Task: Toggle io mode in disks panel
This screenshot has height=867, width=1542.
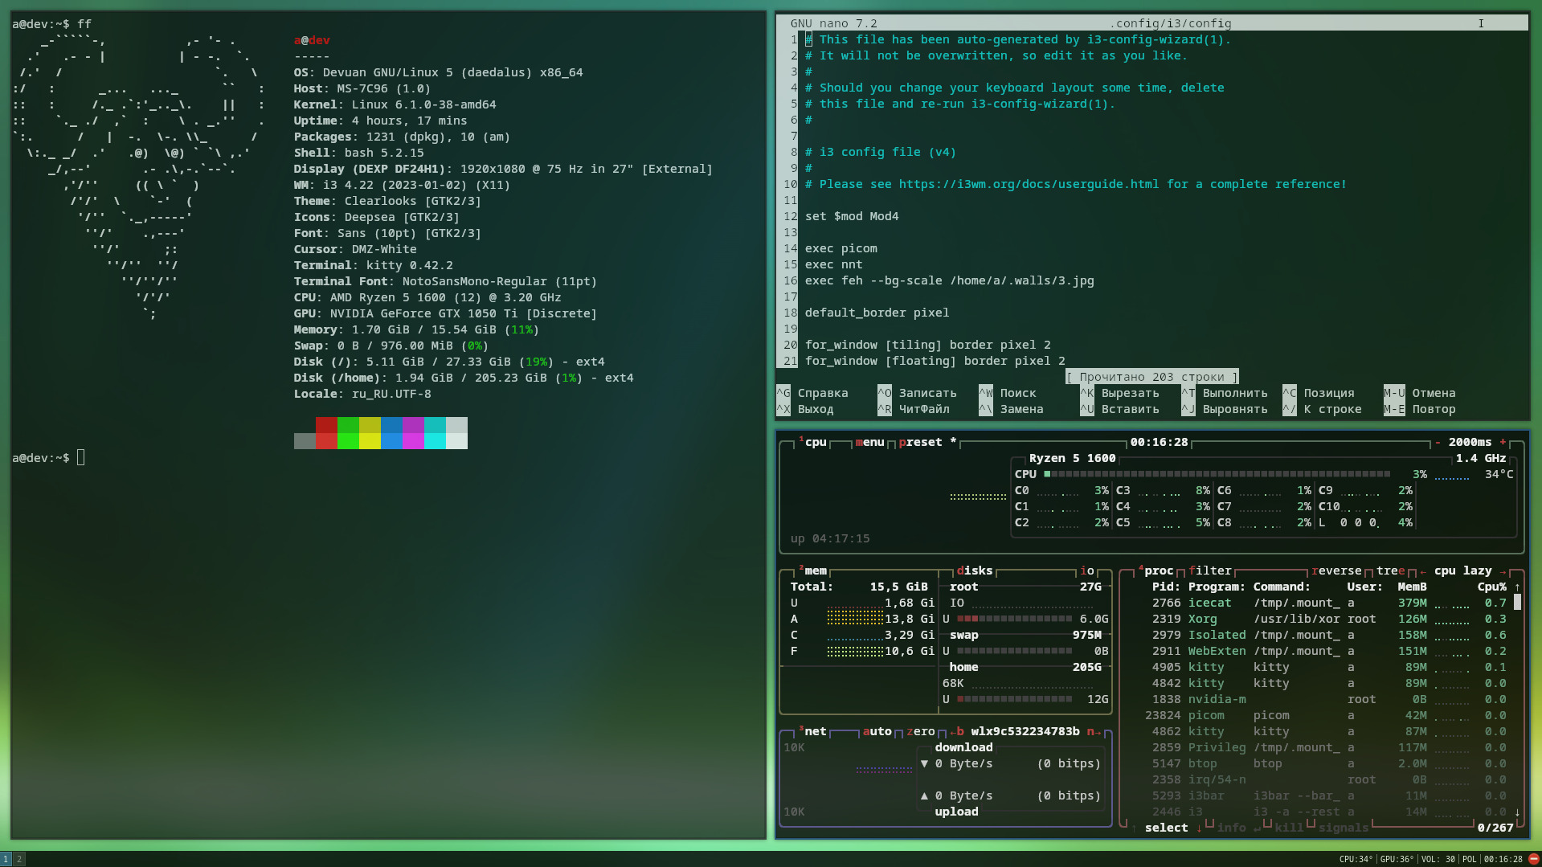Action: pos(1086,571)
